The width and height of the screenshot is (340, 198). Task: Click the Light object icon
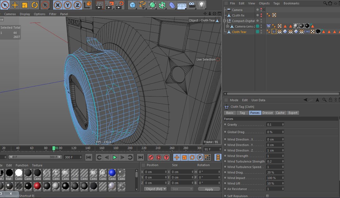[202, 5]
